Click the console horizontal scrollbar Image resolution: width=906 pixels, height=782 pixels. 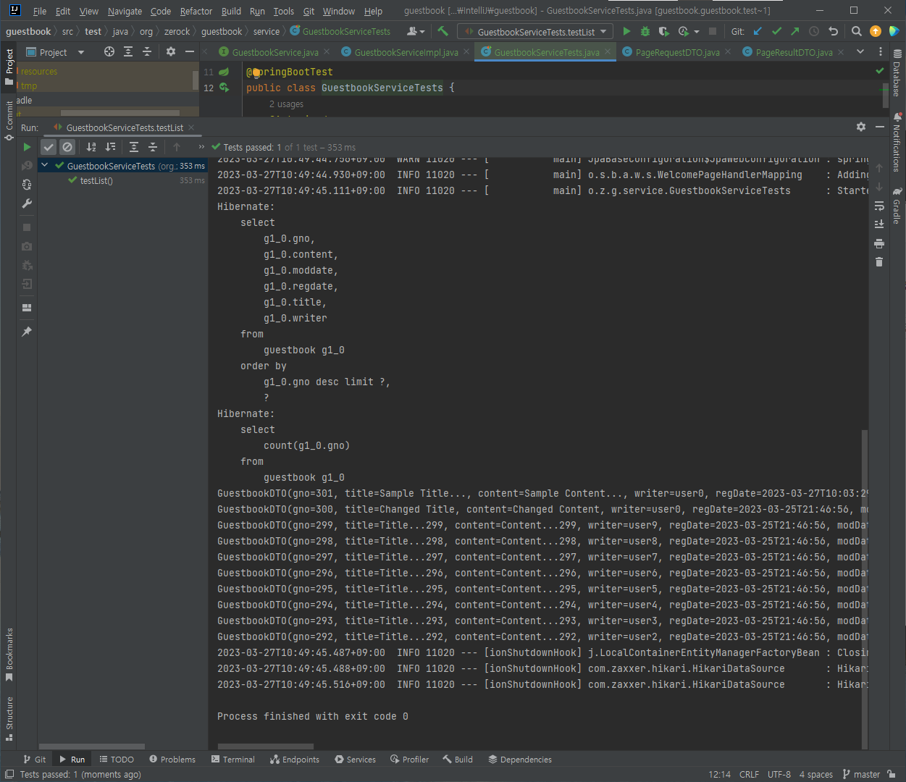coord(266,747)
